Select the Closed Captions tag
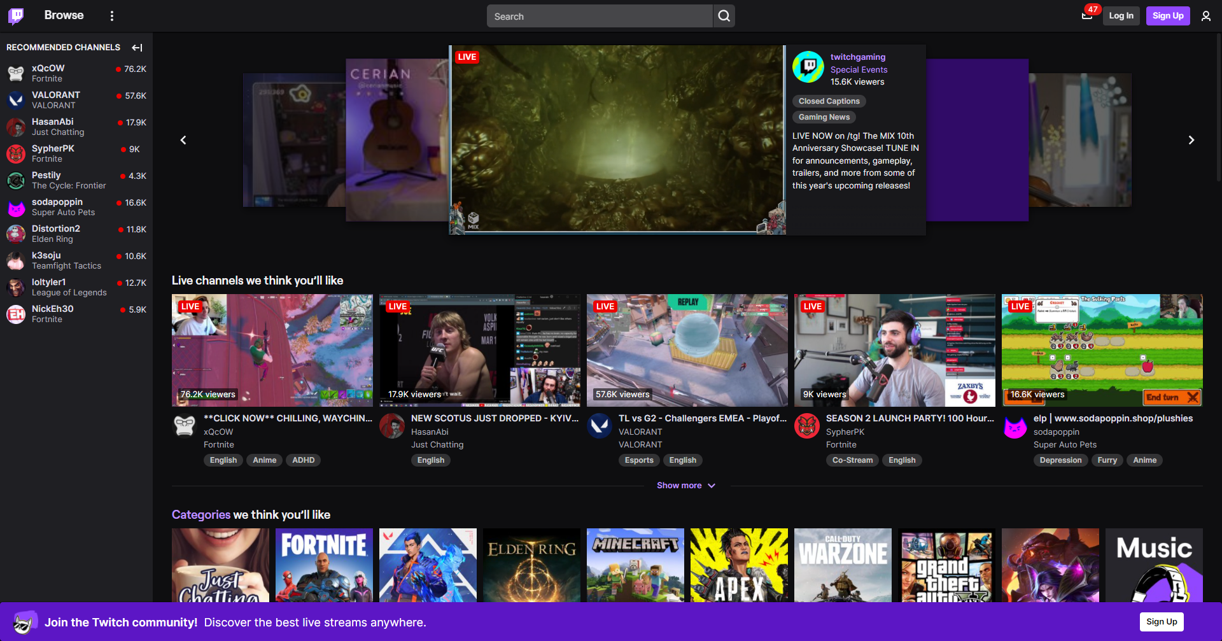1222x641 pixels. pos(829,101)
